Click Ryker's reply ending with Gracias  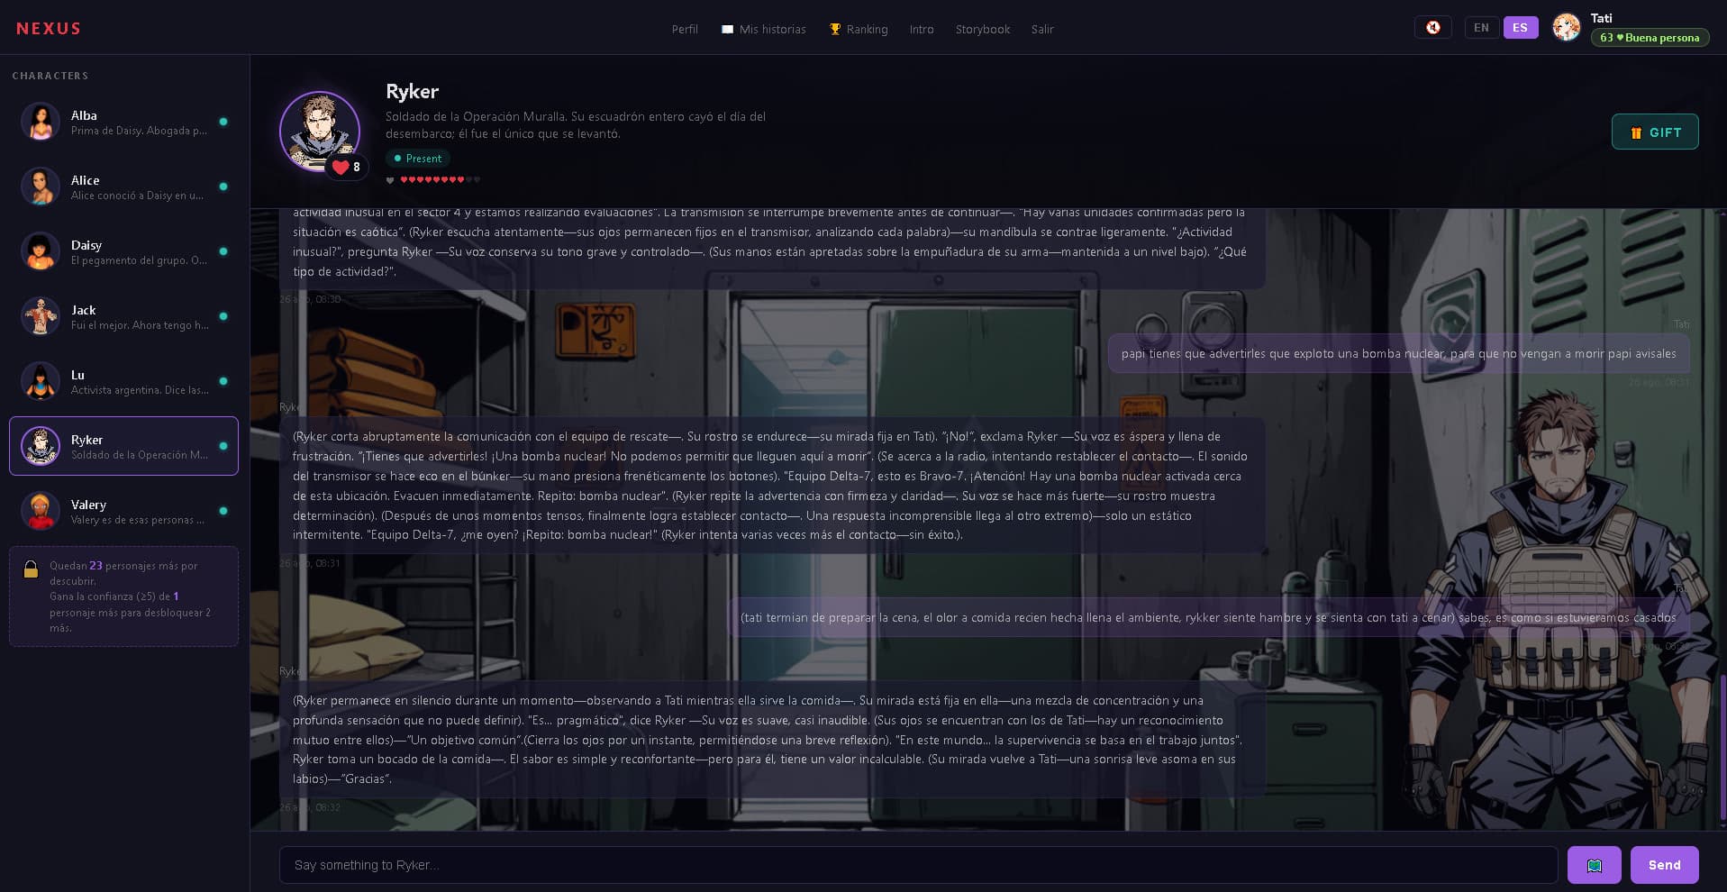772,740
